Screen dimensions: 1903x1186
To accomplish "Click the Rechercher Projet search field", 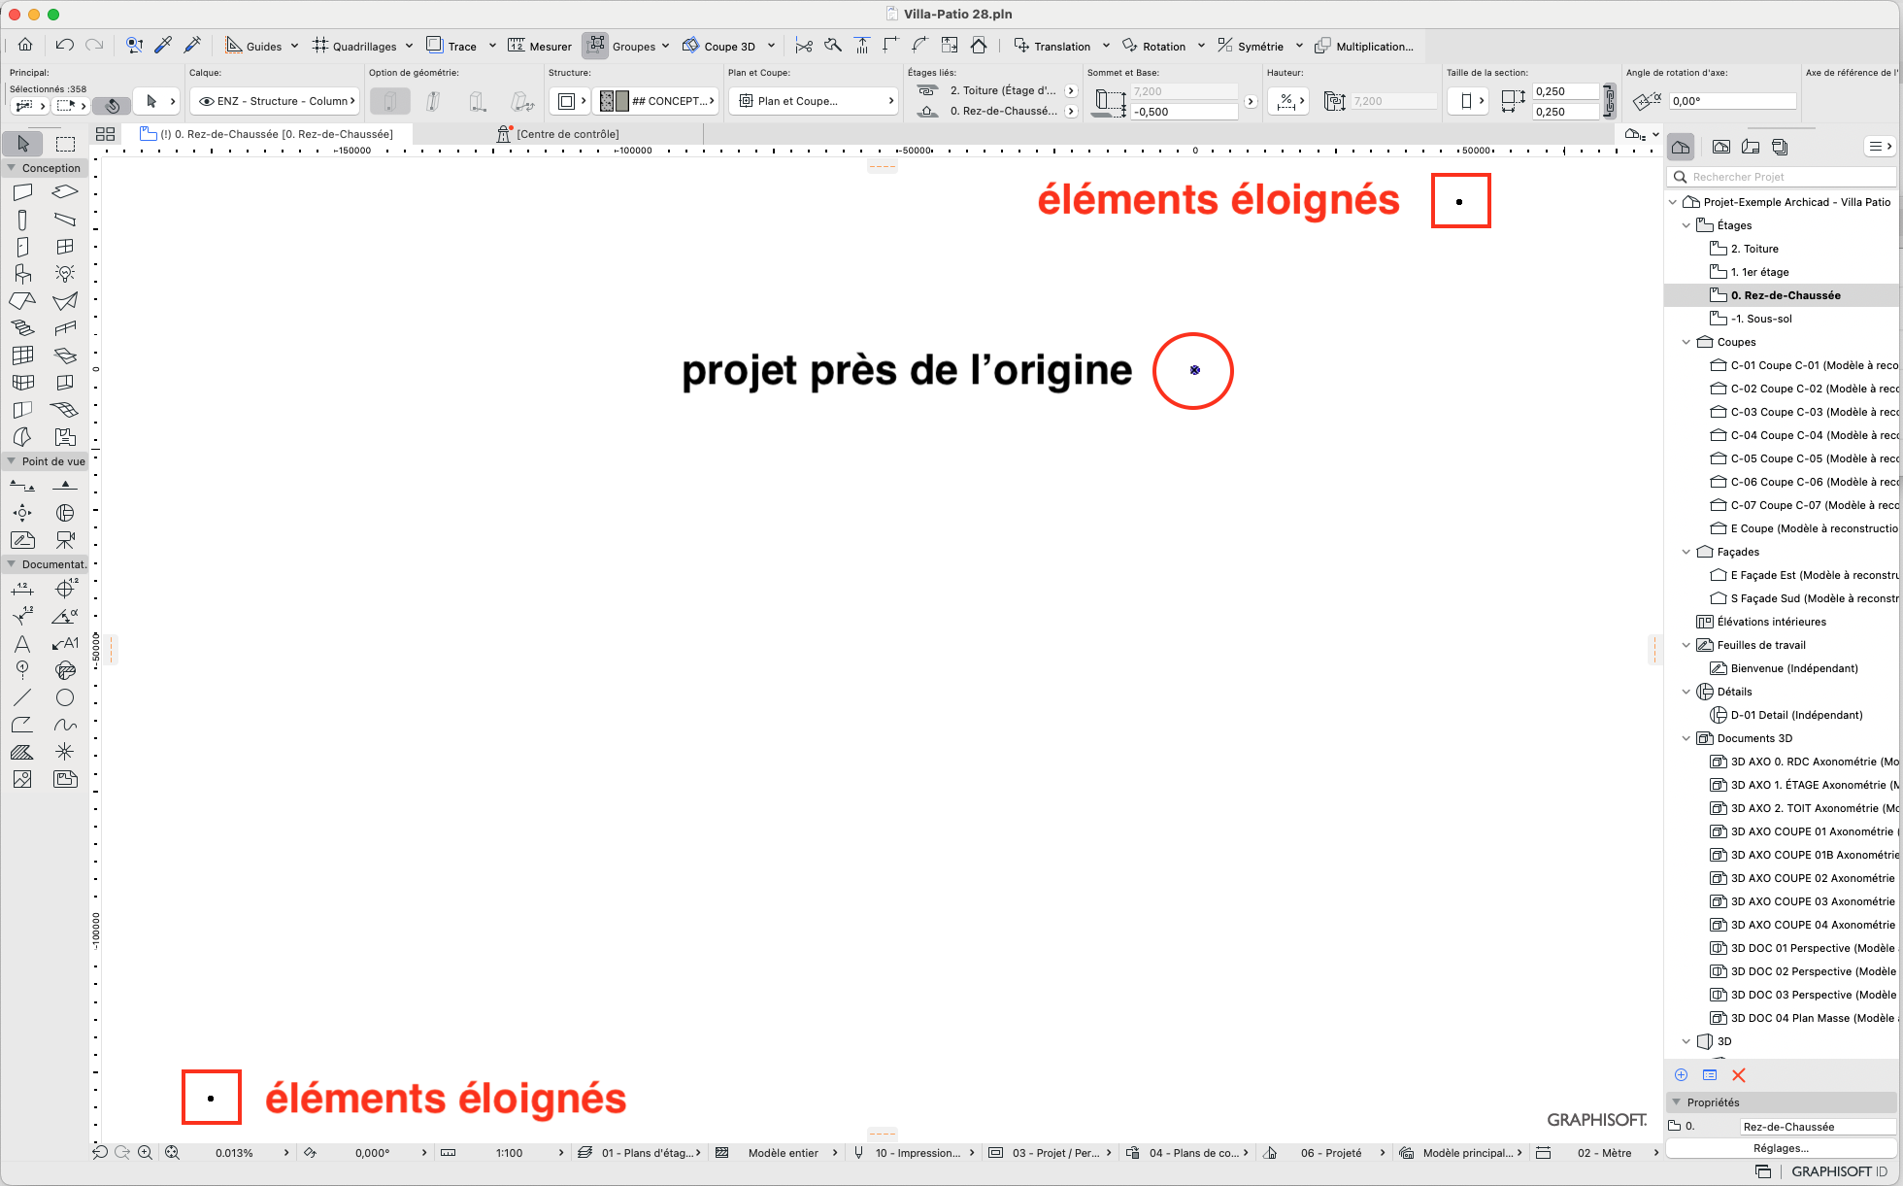I will point(1782,177).
